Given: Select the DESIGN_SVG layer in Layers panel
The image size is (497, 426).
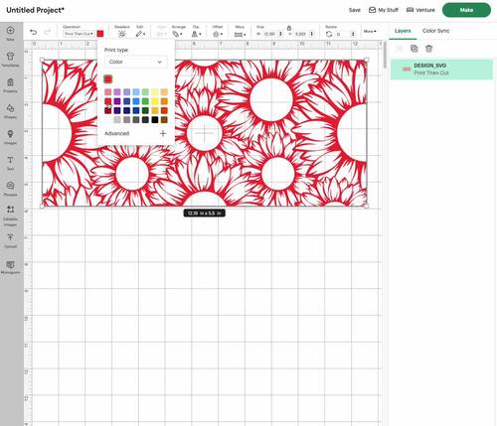Looking at the screenshot, I should (x=441, y=70).
